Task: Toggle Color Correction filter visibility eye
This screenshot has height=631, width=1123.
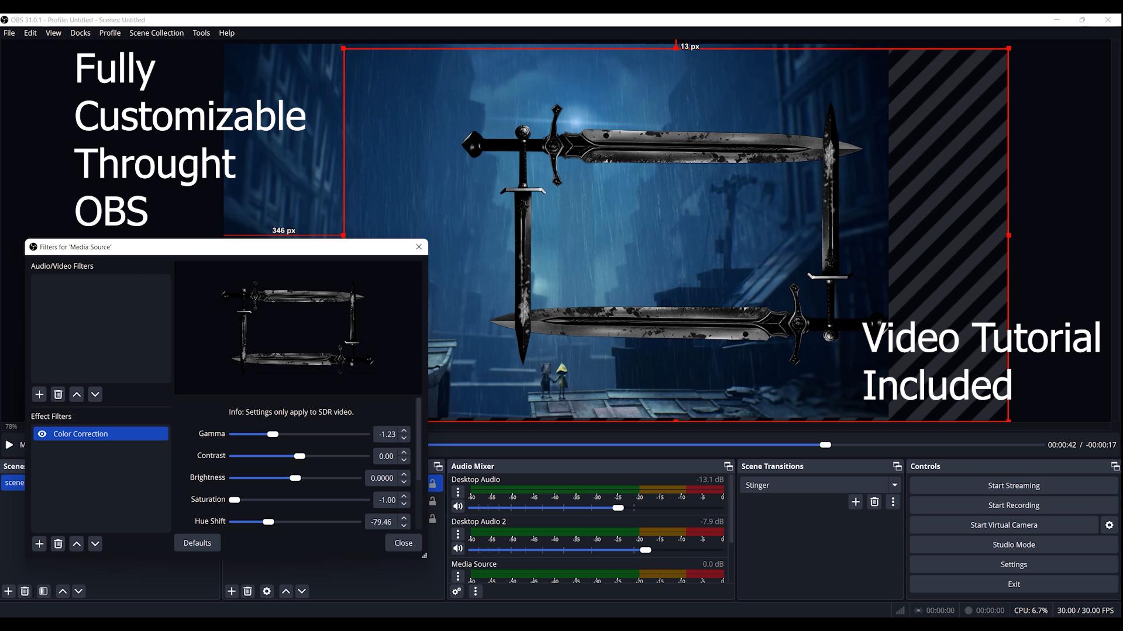Action: tap(42, 434)
